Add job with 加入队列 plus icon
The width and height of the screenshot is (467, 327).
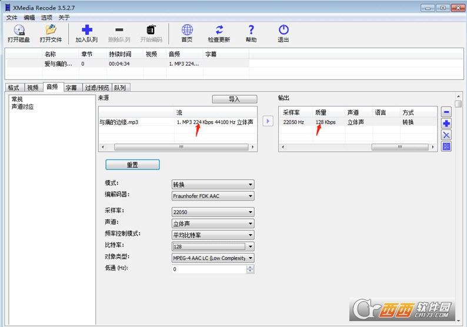86,30
